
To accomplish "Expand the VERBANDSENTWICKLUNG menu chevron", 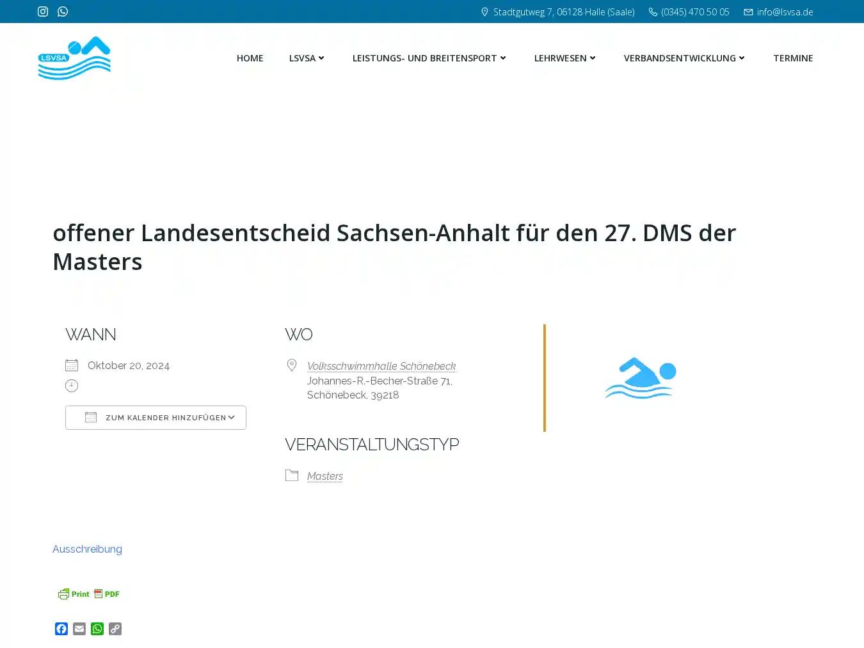I will pyautogui.click(x=742, y=58).
